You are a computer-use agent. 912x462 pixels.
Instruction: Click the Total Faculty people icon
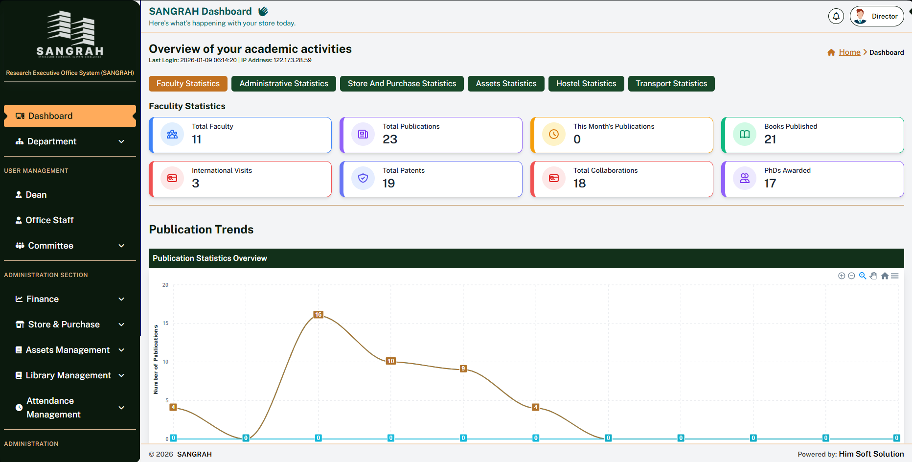[x=172, y=134]
